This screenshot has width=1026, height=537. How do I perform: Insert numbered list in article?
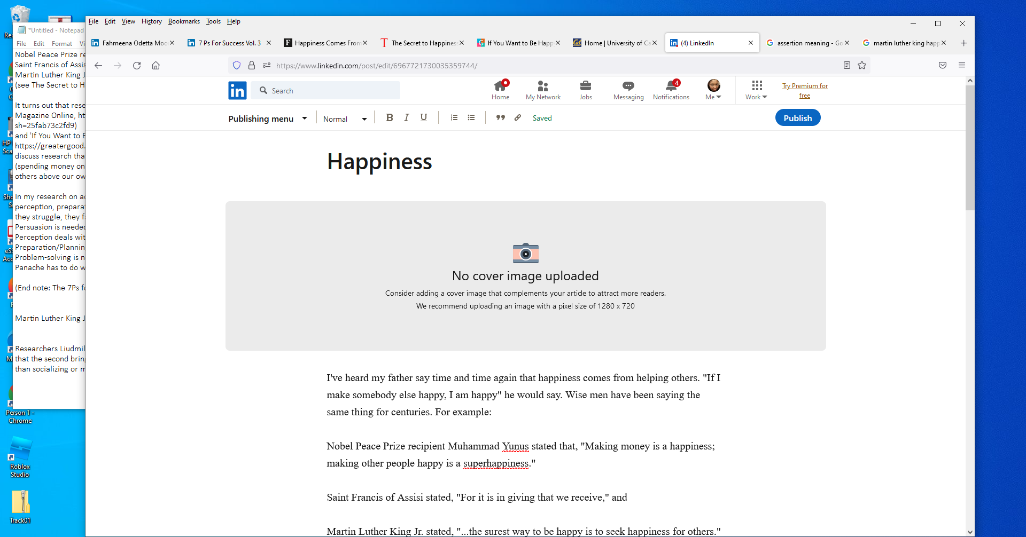point(454,118)
